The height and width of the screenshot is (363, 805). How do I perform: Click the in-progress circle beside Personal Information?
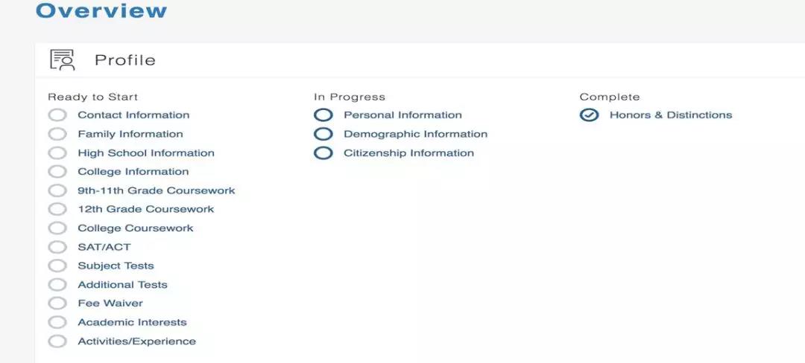tap(323, 115)
